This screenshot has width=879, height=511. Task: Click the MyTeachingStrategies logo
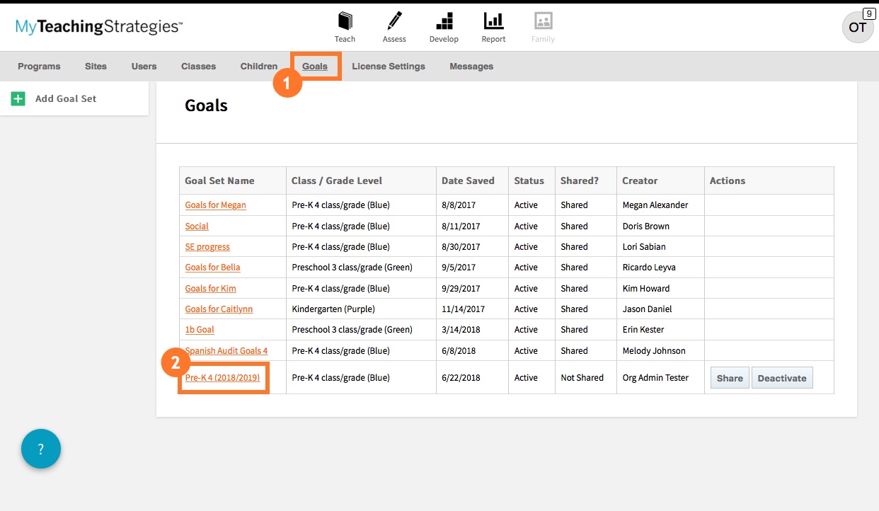click(x=98, y=26)
